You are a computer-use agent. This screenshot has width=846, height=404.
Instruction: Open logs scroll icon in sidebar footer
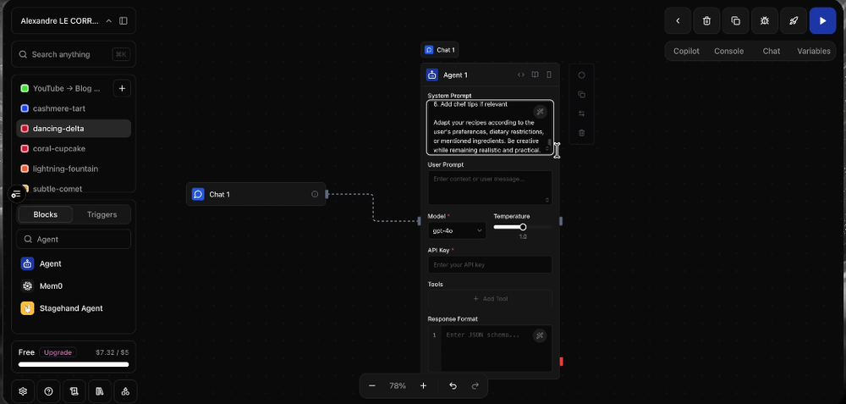74,391
